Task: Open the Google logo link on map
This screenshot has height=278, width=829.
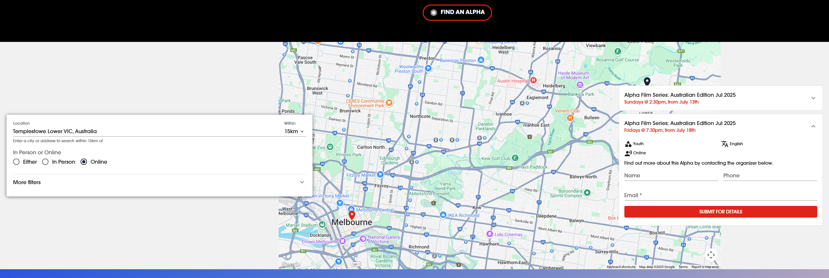Action: click(291, 265)
